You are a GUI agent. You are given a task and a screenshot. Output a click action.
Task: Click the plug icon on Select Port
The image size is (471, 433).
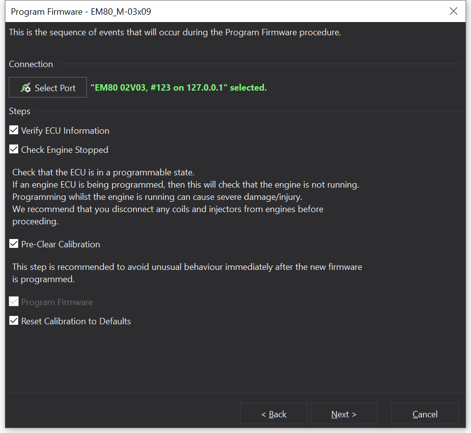click(26, 88)
